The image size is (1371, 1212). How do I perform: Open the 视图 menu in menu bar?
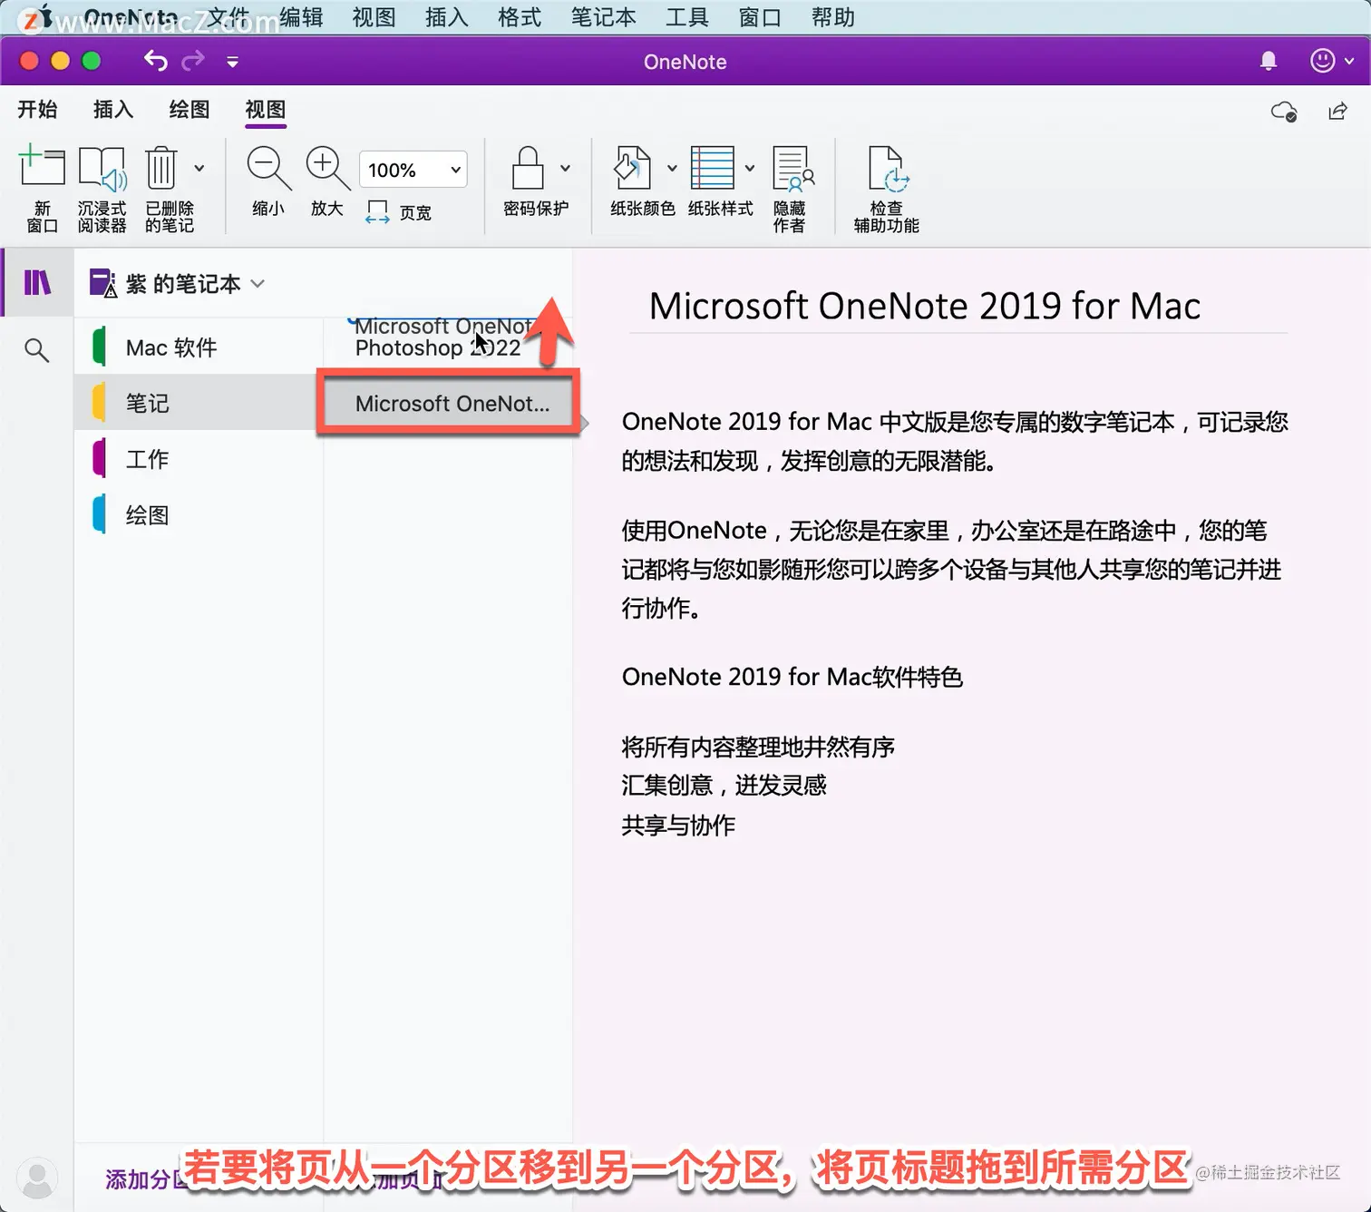(x=374, y=17)
